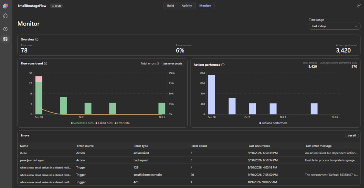
Task: Click See error details button
Action: pyautogui.click(x=173, y=63)
